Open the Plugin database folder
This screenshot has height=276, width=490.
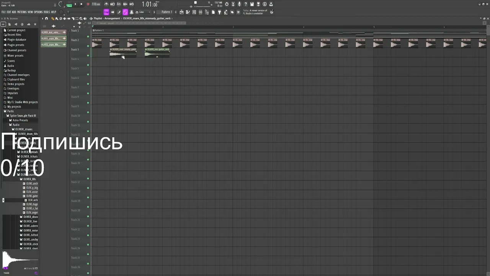point(15,39)
